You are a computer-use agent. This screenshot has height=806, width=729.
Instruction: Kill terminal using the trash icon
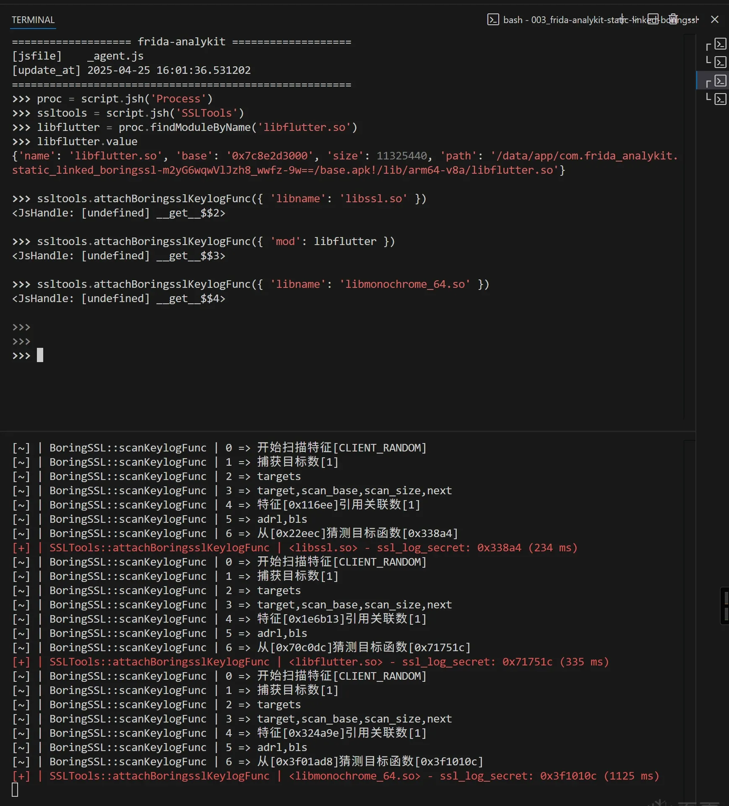(673, 19)
